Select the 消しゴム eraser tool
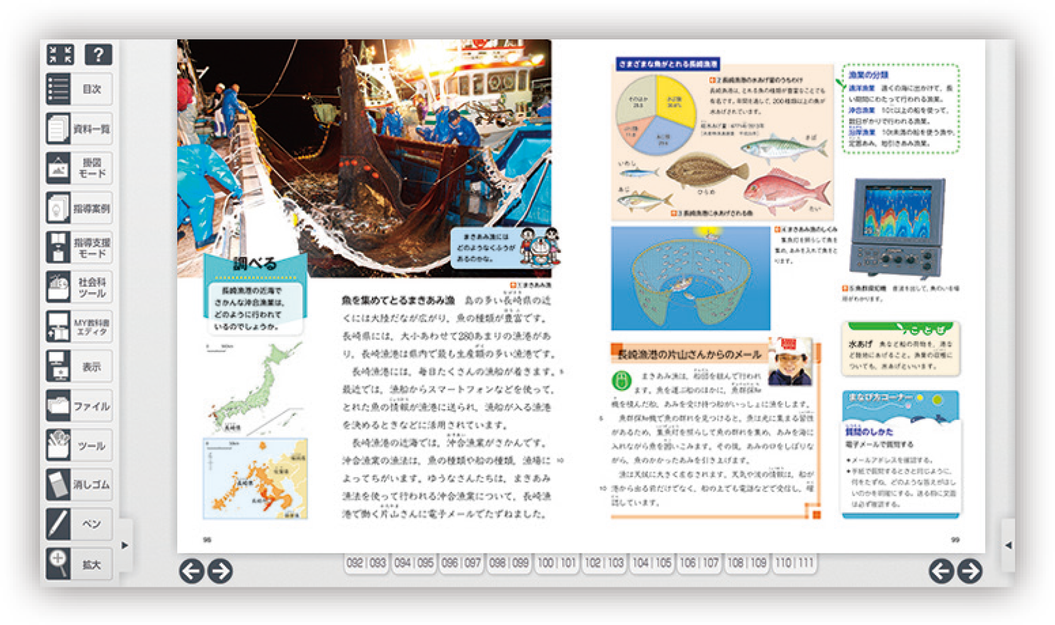Screen dimensions: 1055x625 coord(79,484)
